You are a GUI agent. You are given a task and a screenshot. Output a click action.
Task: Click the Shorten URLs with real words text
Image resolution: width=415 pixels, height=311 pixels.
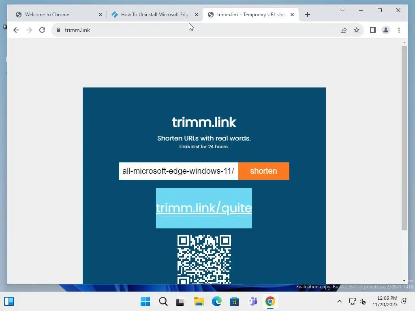204,138
